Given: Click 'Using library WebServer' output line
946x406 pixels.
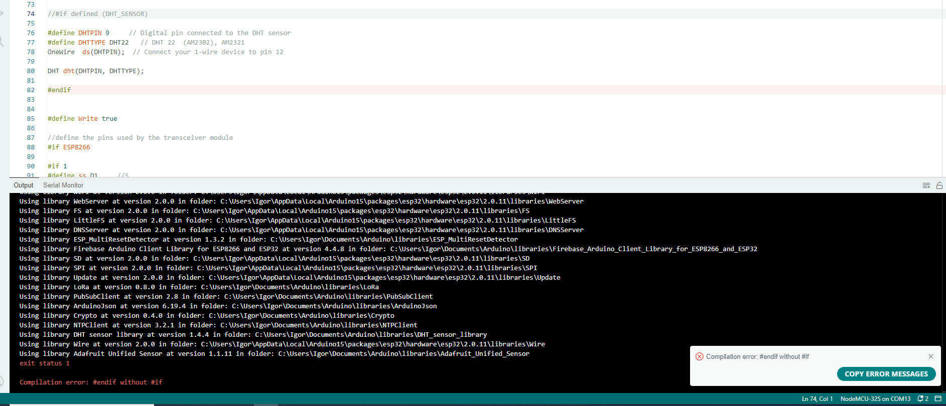Looking at the screenshot, I should 302,201.
